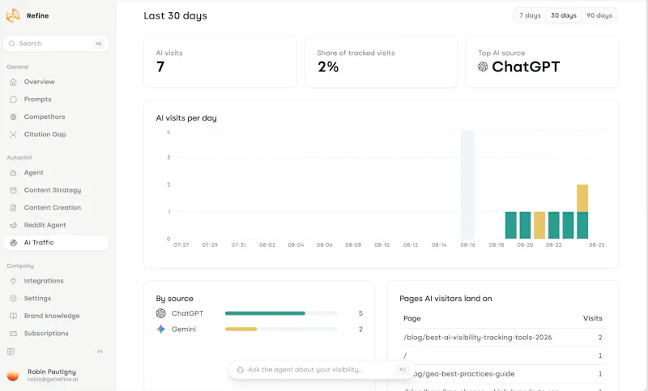
Task: Go to Competitors
Action: [x=56, y=117]
